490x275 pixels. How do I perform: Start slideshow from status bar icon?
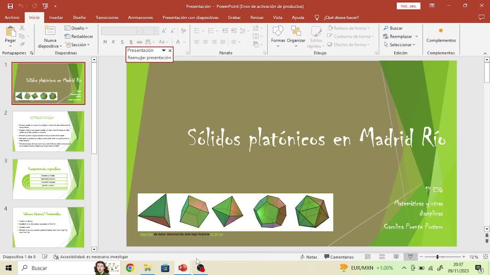(x=410, y=257)
